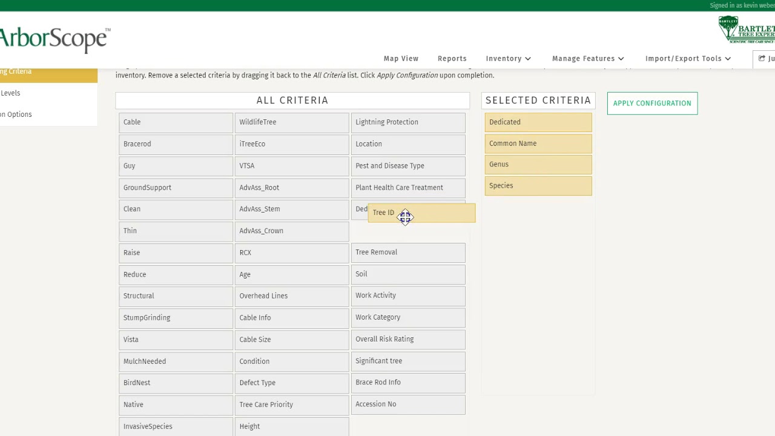775x436 pixels.
Task: Click the Condition criteria tile
Action: 292,362
